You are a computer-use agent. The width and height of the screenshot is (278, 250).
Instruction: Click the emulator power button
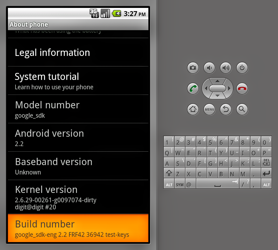242,68
